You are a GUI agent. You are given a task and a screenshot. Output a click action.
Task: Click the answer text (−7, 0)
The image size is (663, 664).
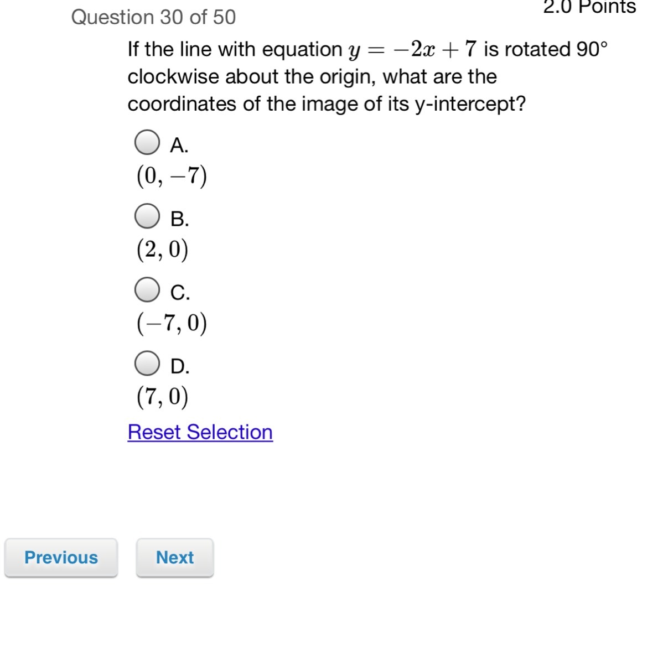pos(172,323)
